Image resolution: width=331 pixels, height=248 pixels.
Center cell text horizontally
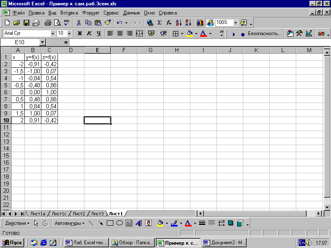(120, 33)
